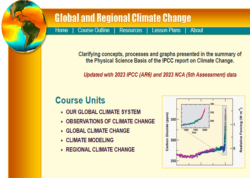
Task: Click the gray highlighted band on the graph
Action: (x=224, y=142)
